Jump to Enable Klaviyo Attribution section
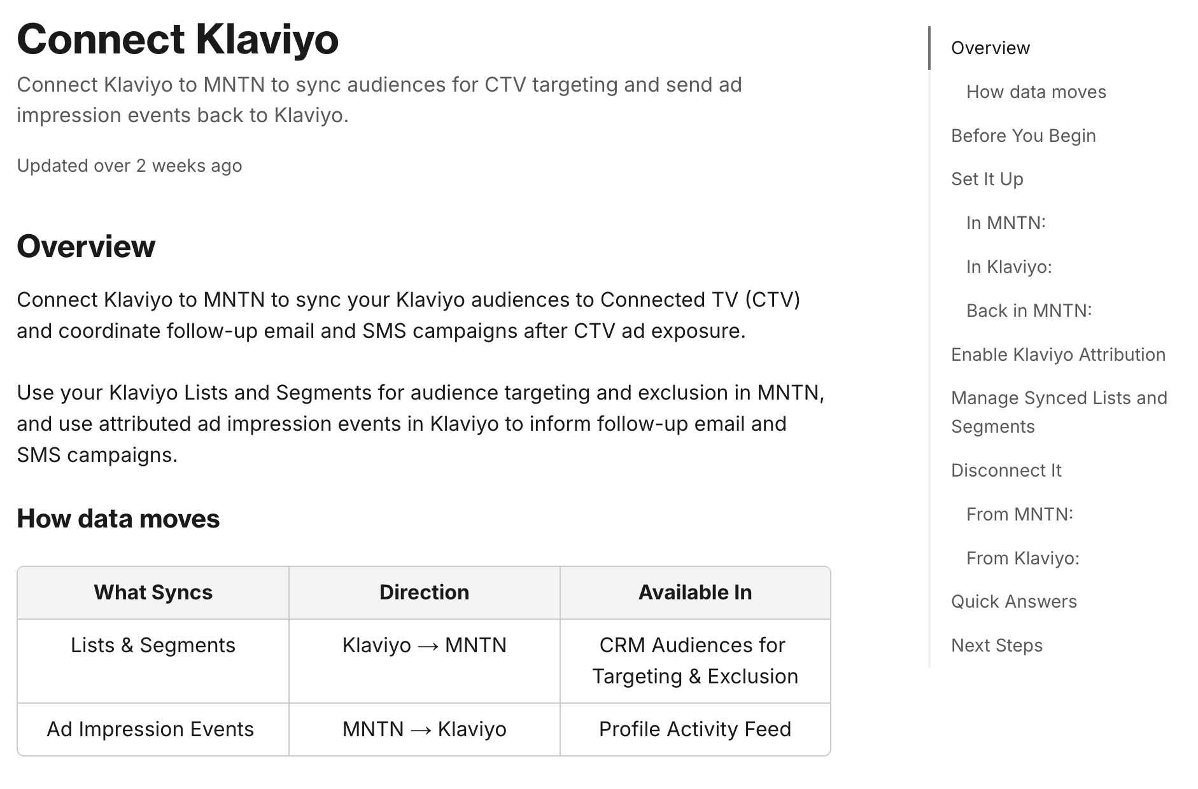This screenshot has width=1198, height=789. [x=1058, y=354]
